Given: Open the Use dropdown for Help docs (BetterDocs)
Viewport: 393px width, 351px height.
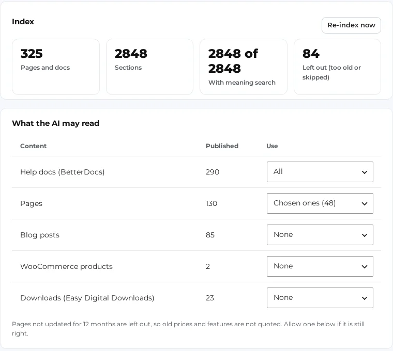Looking at the screenshot, I should (x=320, y=172).
